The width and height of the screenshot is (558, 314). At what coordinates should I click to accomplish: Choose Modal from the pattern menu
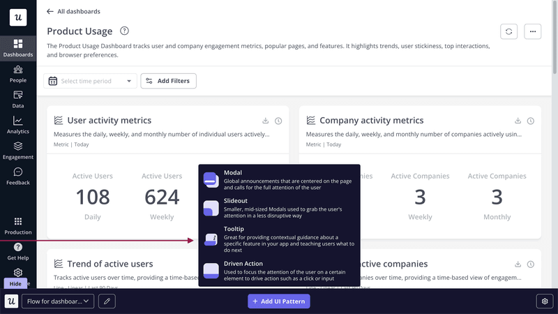pos(279,179)
